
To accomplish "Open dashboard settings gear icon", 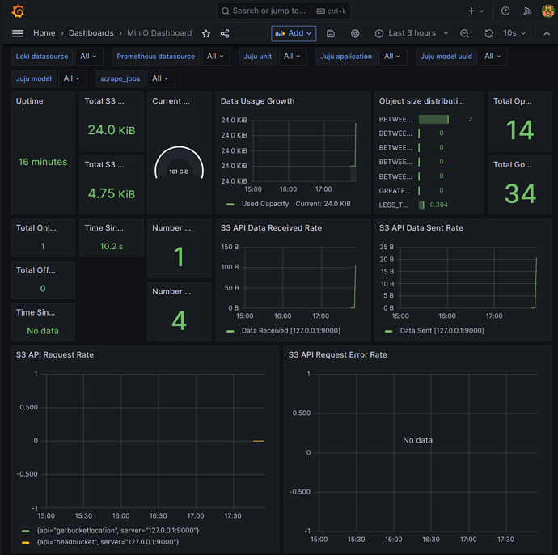I will pyautogui.click(x=355, y=33).
